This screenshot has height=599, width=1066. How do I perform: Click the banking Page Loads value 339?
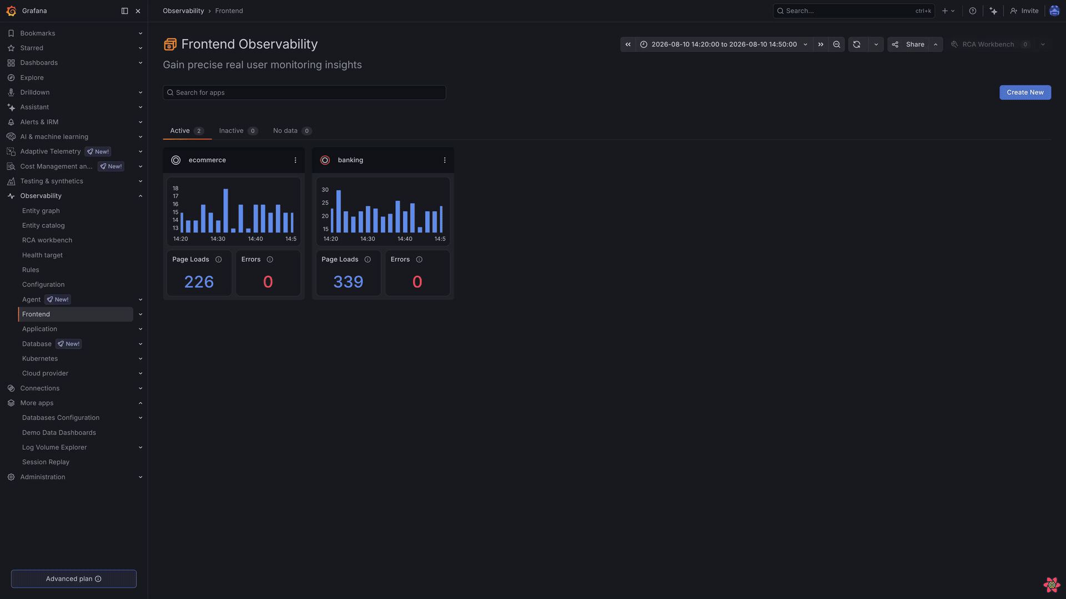pos(348,282)
